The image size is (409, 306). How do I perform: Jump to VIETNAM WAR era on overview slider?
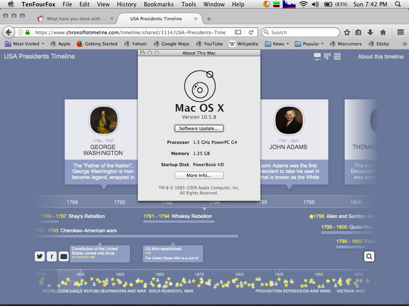351,291
